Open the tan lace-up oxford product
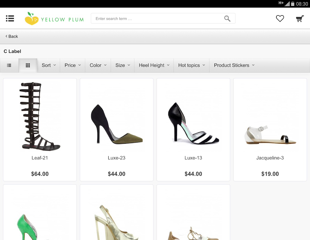Image resolution: width=310 pixels, height=240 pixels. click(x=193, y=212)
